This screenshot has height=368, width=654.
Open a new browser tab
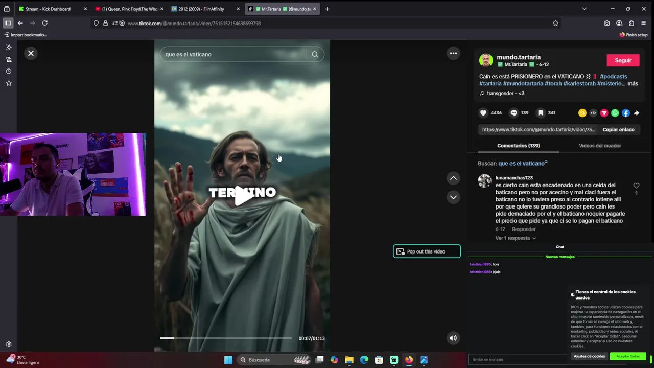[327, 9]
